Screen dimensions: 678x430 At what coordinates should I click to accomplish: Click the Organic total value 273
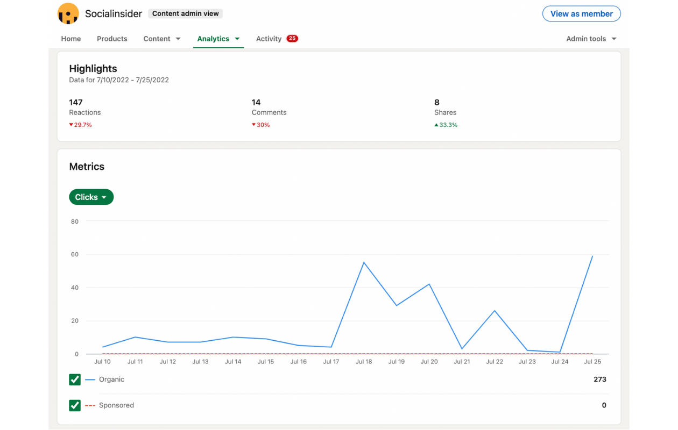pos(600,379)
